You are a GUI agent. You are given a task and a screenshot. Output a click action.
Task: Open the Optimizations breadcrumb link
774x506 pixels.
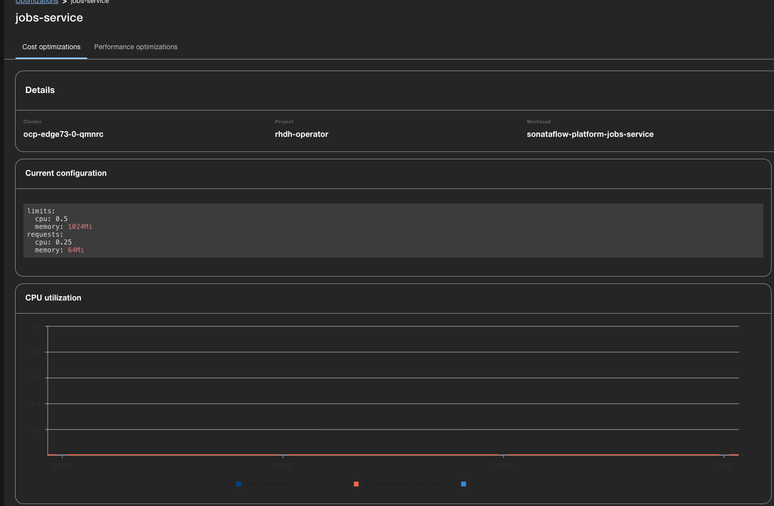[x=37, y=2]
